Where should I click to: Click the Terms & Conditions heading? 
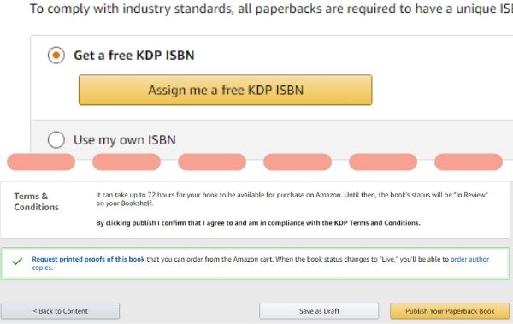click(x=36, y=202)
